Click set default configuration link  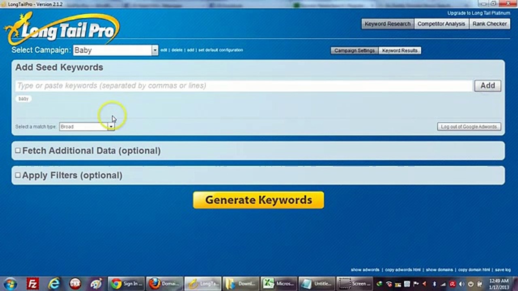click(x=221, y=50)
